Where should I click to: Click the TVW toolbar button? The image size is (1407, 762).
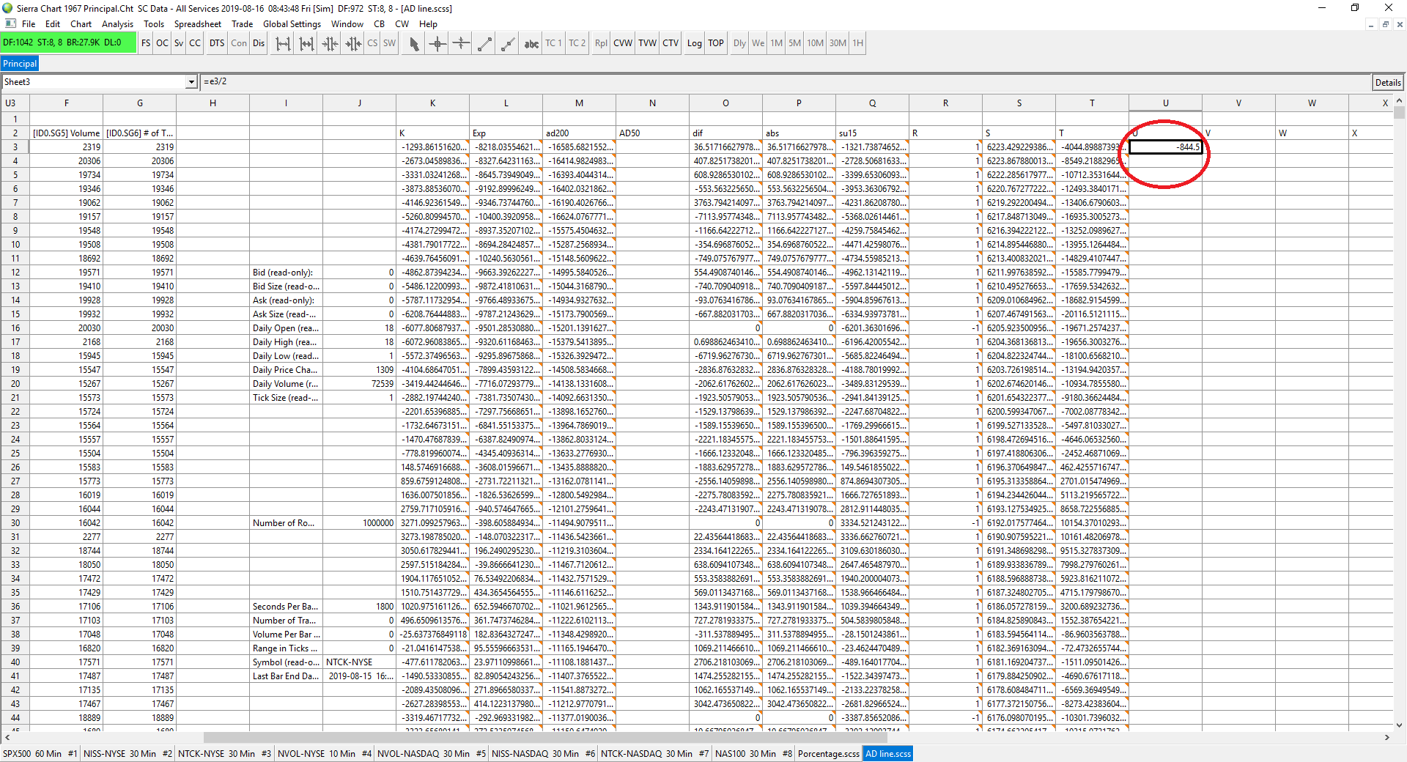click(x=648, y=43)
